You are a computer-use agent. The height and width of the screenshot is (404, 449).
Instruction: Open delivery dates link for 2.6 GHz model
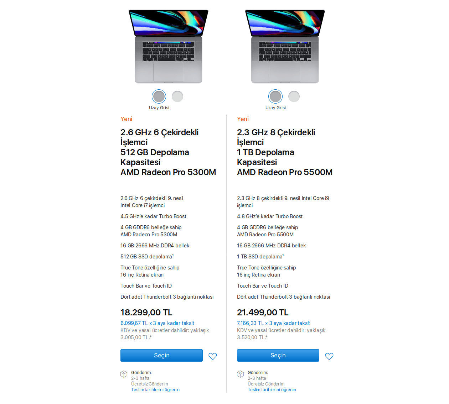click(x=155, y=390)
